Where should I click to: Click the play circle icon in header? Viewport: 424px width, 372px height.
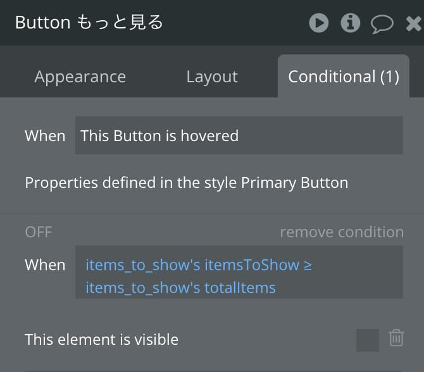(319, 23)
